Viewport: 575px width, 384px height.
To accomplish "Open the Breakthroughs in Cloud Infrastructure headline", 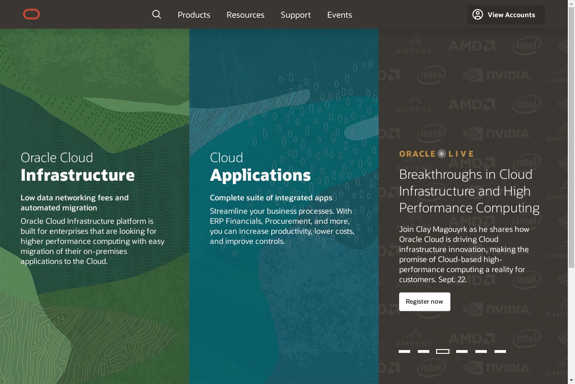I will pyautogui.click(x=470, y=191).
